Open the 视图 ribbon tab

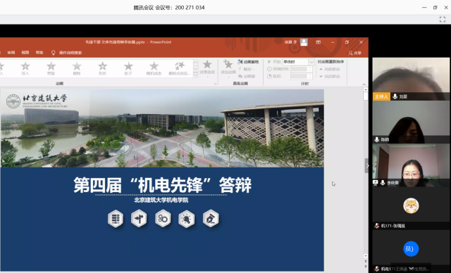tap(25, 53)
